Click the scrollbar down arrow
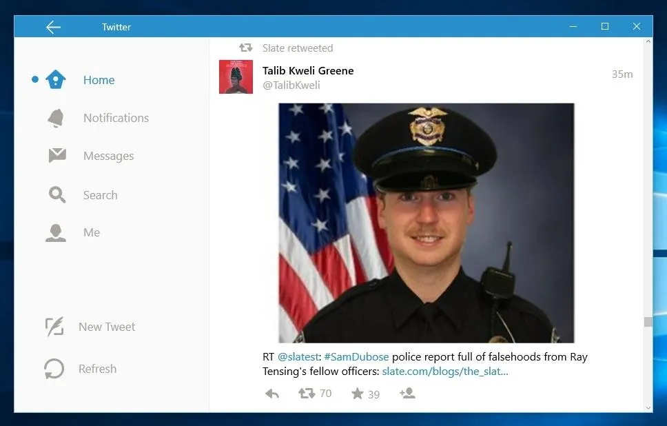 [x=648, y=407]
